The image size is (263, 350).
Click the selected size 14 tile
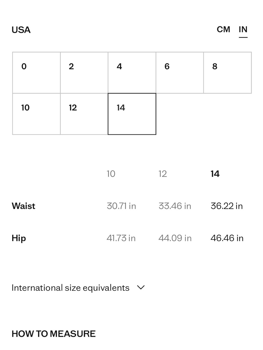(132, 114)
